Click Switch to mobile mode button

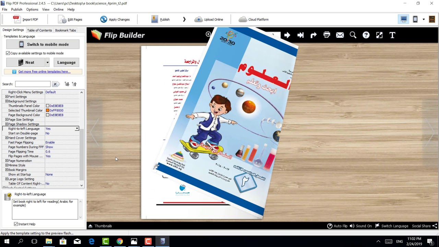click(43, 44)
